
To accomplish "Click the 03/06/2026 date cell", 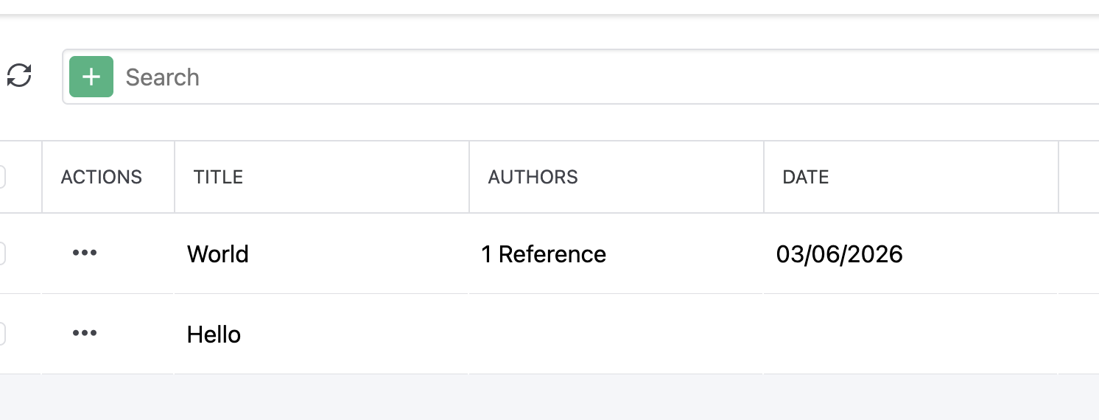I will 840,254.
